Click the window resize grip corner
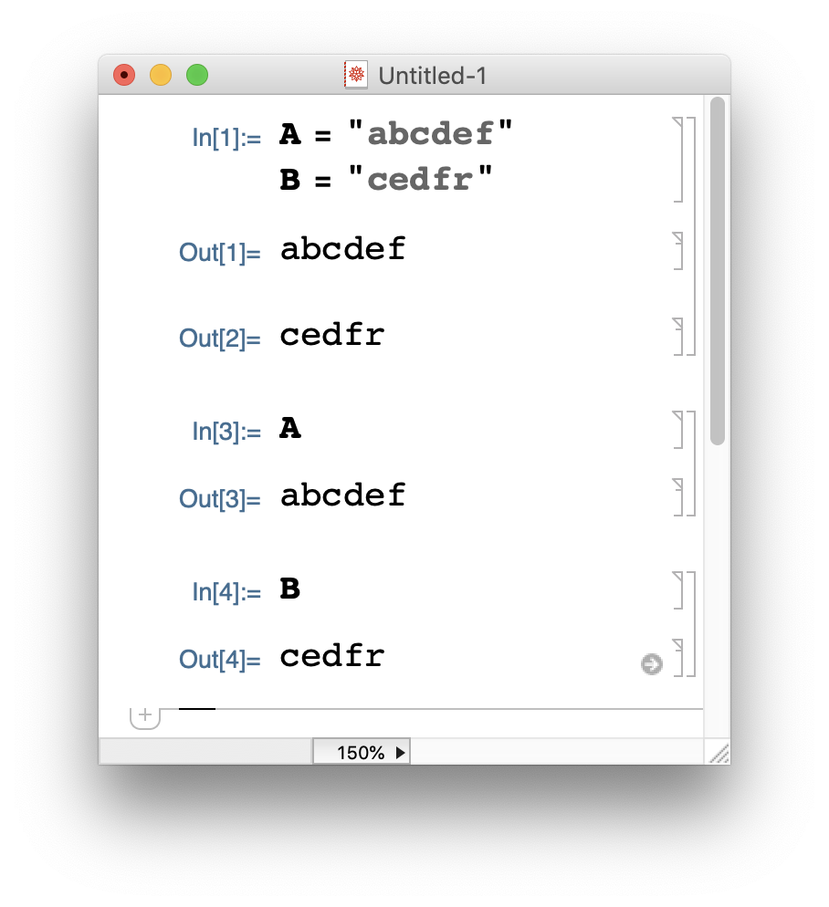This screenshot has width=829, height=907. click(719, 754)
